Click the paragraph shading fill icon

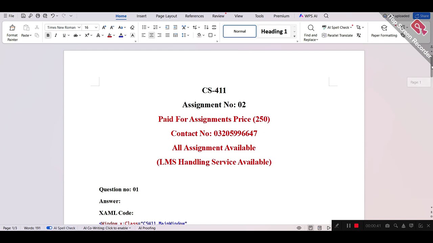(199, 35)
